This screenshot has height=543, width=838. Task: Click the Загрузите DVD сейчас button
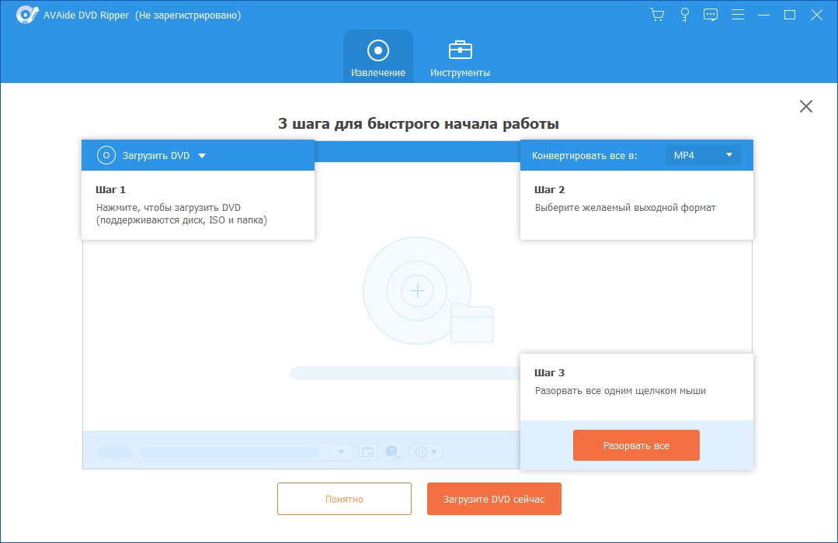point(494,498)
